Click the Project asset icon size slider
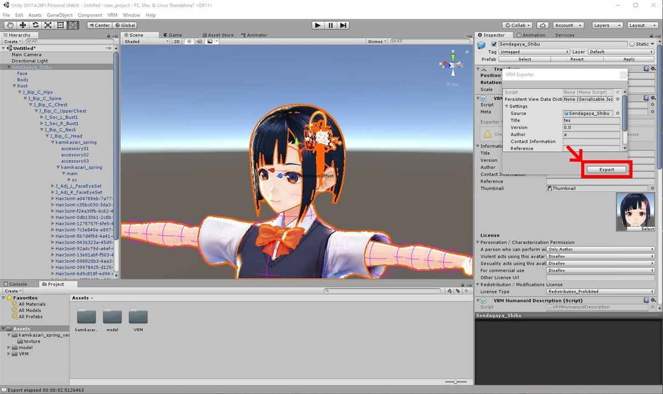 [456, 382]
